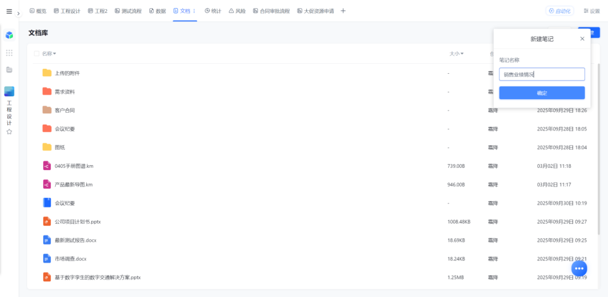Click the colorful cube app icon
The height and width of the screenshot is (297, 608).
click(x=10, y=36)
